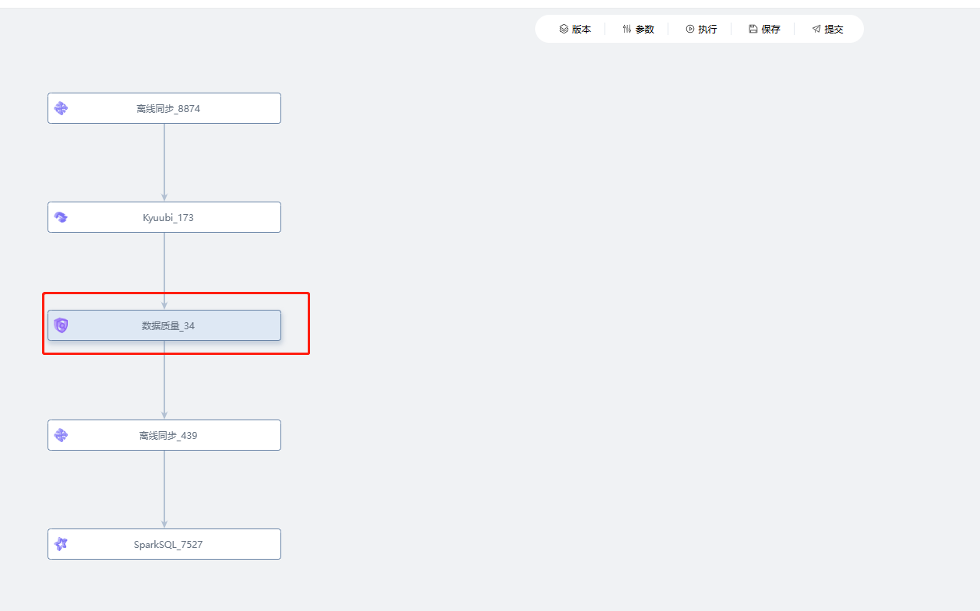Submit the workflow with 提交
980x611 pixels.
point(827,29)
